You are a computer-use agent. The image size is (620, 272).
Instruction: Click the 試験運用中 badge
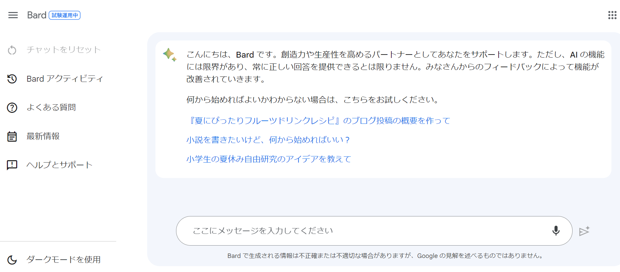(x=65, y=15)
